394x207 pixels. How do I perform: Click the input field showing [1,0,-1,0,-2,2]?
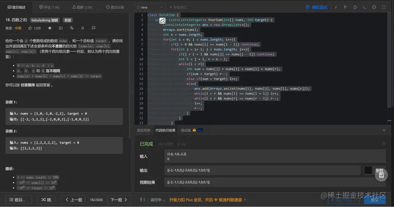point(275,156)
